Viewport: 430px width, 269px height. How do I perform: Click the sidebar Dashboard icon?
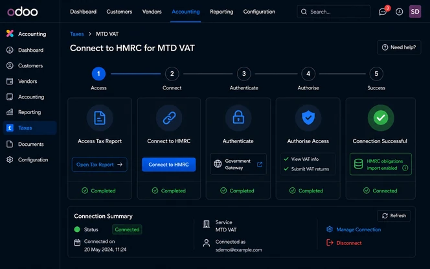[10, 50]
